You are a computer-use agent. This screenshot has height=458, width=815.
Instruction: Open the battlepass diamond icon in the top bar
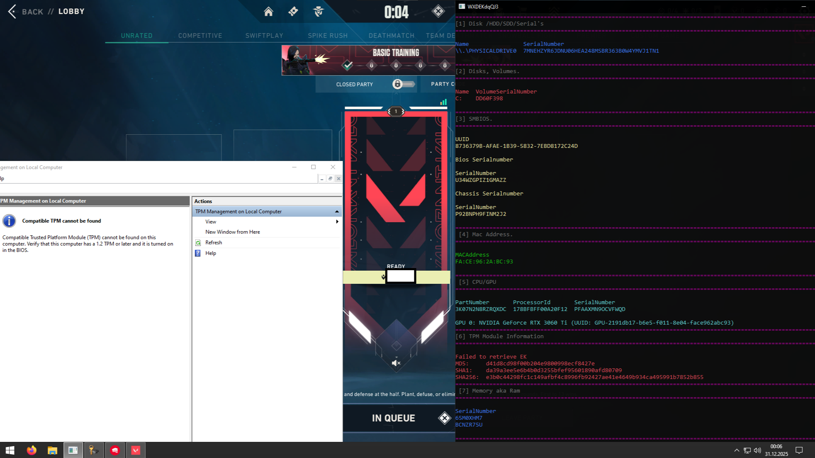coord(293,11)
